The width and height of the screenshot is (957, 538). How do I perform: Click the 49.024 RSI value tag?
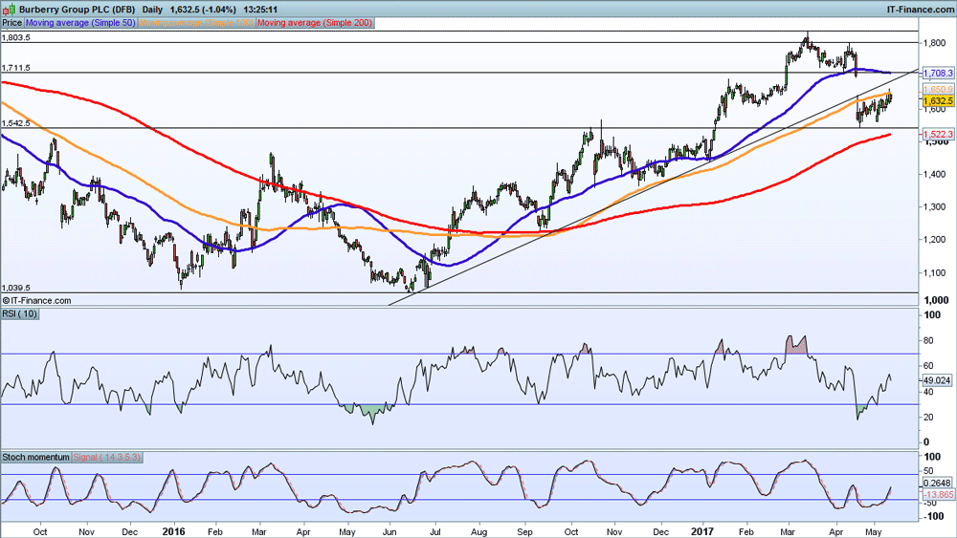click(938, 380)
